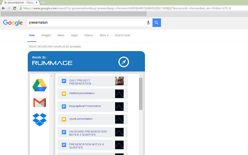This screenshot has height=155, width=248.
Task: Open Biographical Presentation link
Action: click(85, 106)
